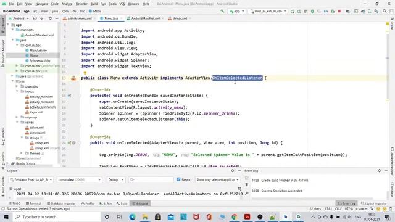Collapse the manifests folder in project tree
This screenshot has width=395, height=222.
pyautogui.click(x=12, y=30)
